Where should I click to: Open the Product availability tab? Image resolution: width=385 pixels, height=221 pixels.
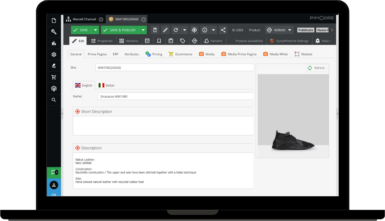pyautogui.click(x=249, y=41)
